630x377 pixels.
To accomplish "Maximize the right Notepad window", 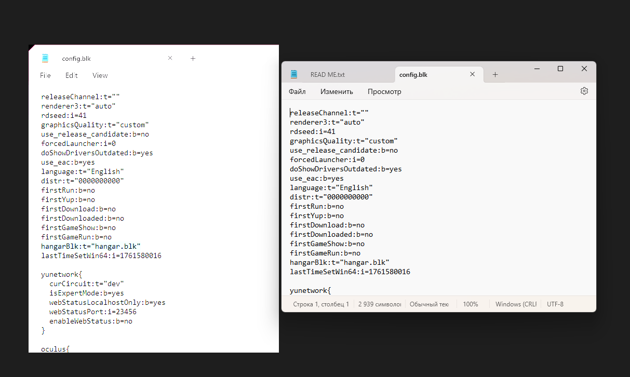I will click(560, 69).
